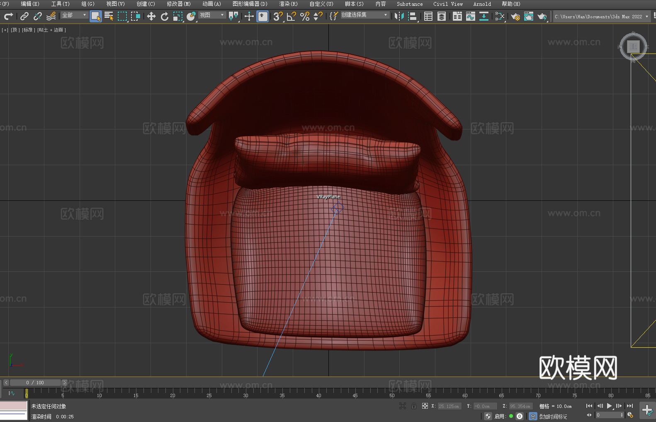The height and width of the screenshot is (422, 656).
Task: Toggle Angle Snap
Action: [x=292, y=16]
